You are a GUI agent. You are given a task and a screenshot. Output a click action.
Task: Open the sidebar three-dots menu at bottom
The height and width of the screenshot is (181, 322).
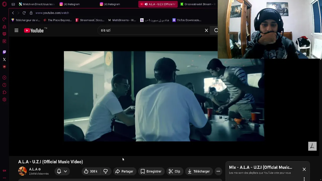click(4, 178)
